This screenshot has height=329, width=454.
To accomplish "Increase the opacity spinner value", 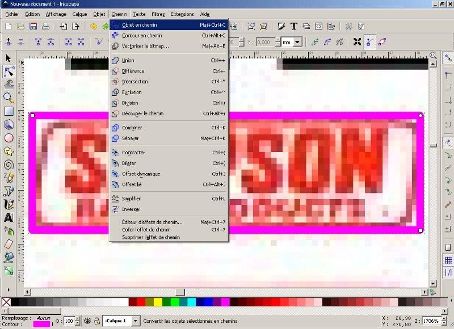I will click(77, 319).
